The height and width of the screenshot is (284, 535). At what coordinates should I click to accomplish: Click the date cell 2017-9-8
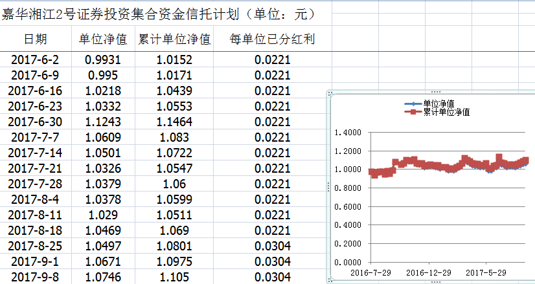[36, 277]
